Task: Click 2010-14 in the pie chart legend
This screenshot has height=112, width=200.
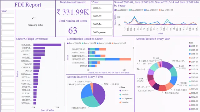Action: [124, 91]
